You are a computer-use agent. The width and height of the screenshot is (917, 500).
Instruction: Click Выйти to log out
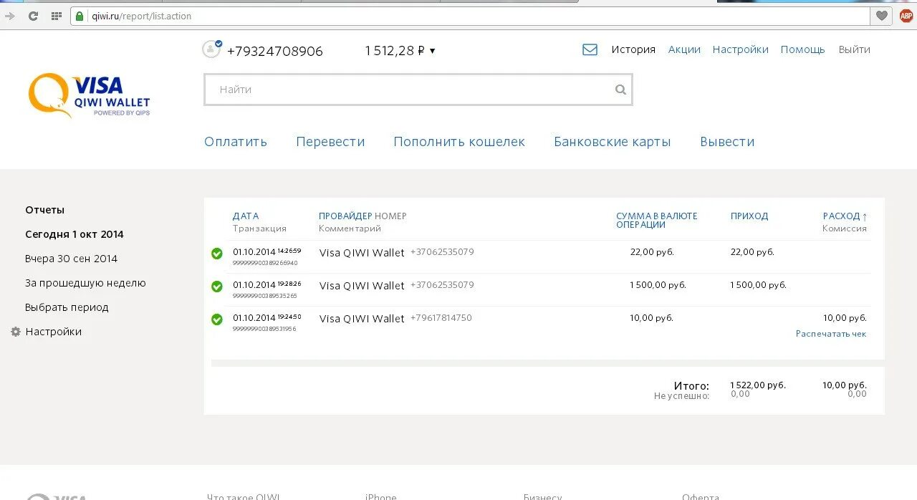(x=854, y=49)
